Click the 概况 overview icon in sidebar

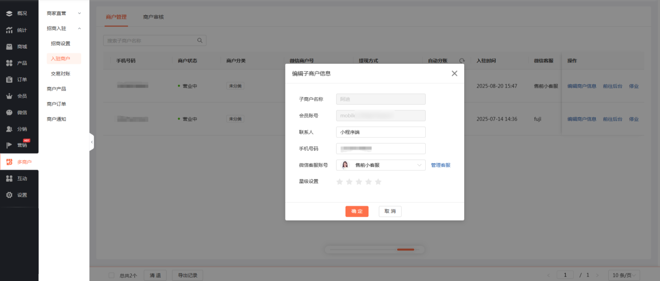coord(9,13)
